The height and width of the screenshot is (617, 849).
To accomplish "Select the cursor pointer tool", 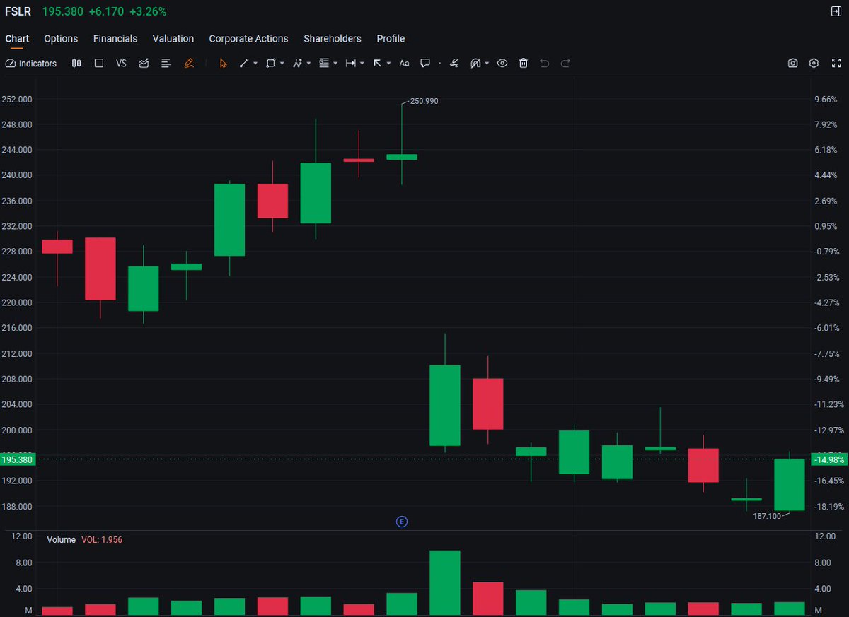I will point(223,63).
